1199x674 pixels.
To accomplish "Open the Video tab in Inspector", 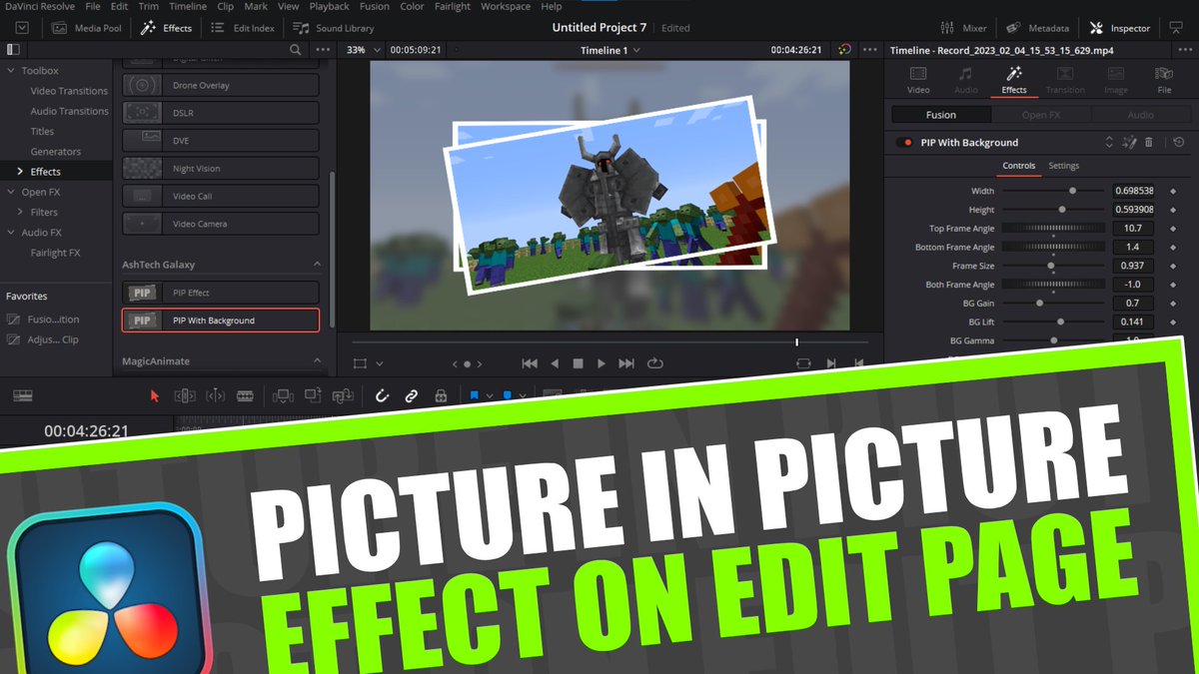I will pos(918,80).
